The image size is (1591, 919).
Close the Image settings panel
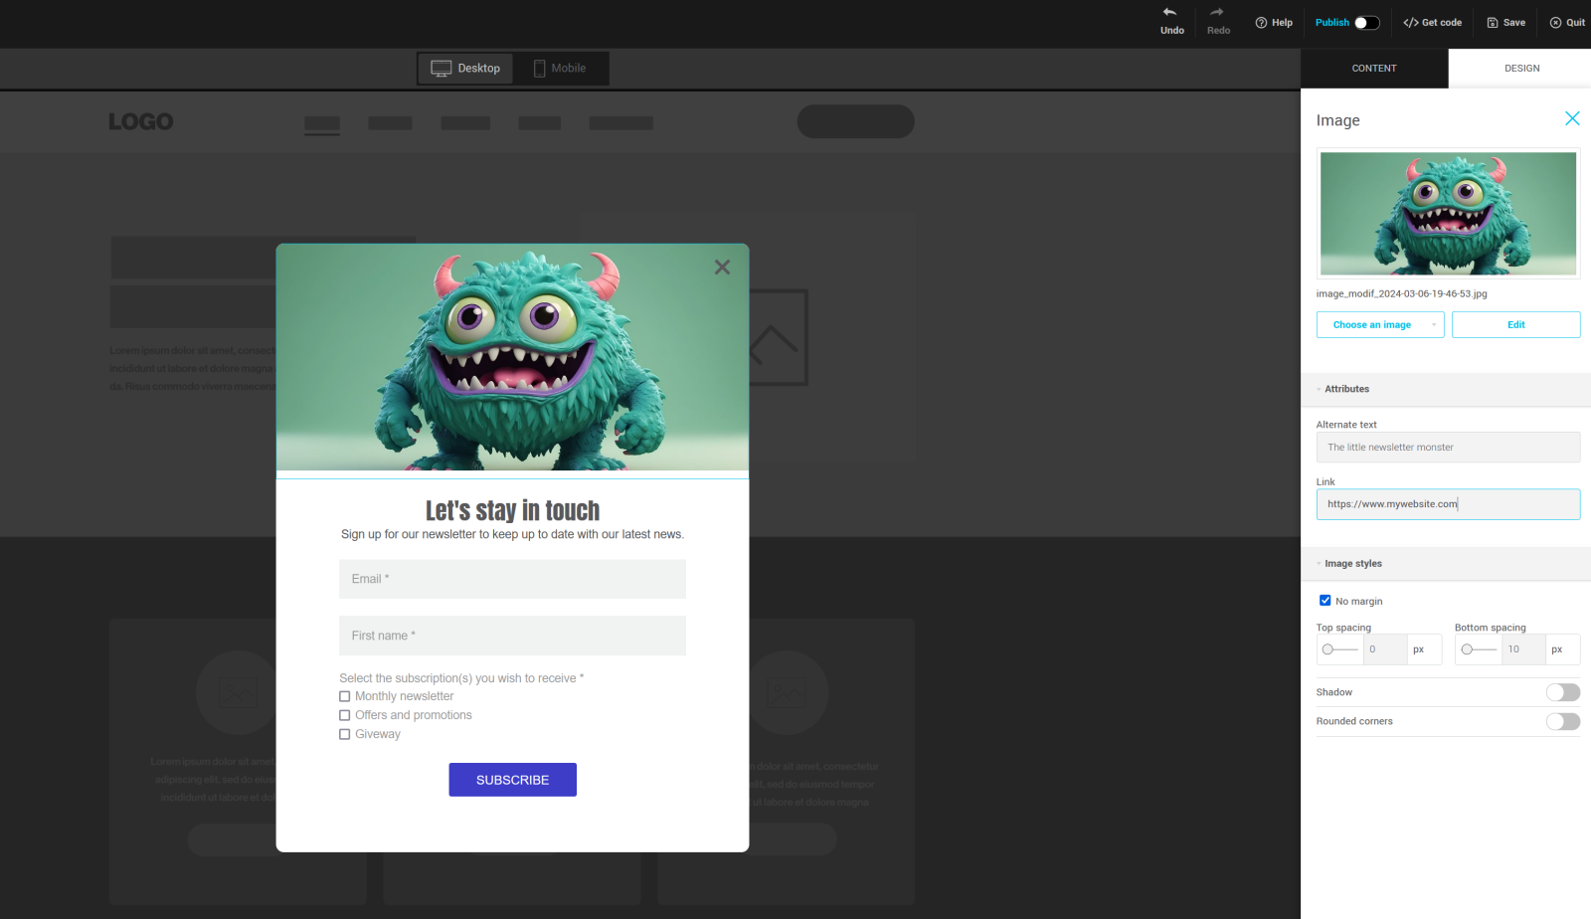pos(1572,118)
